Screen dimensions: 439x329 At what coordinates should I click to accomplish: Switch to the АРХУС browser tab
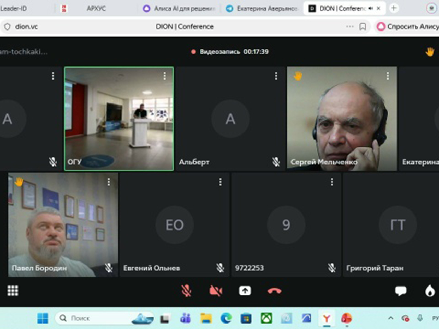pos(96,9)
